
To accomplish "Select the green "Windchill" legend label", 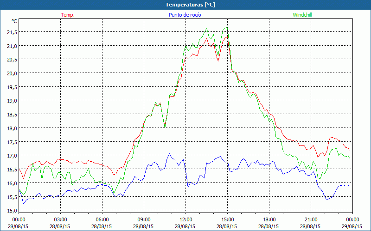I will click(302, 15).
